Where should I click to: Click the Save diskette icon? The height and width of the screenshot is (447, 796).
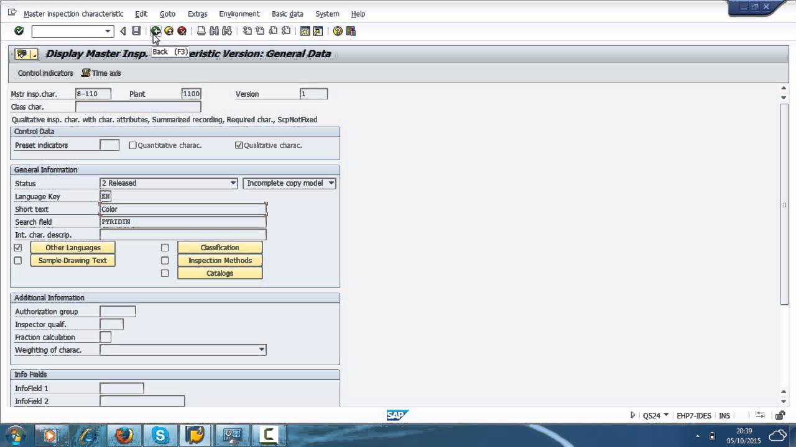[136, 31]
